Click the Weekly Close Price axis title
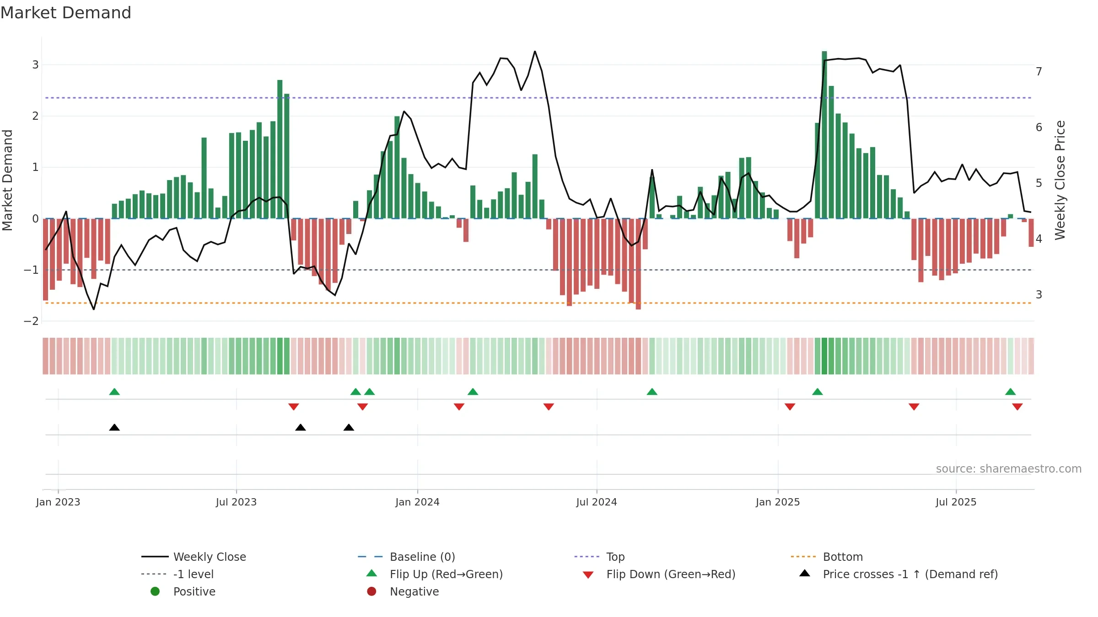This screenshot has height=617, width=1098. 1060,180
